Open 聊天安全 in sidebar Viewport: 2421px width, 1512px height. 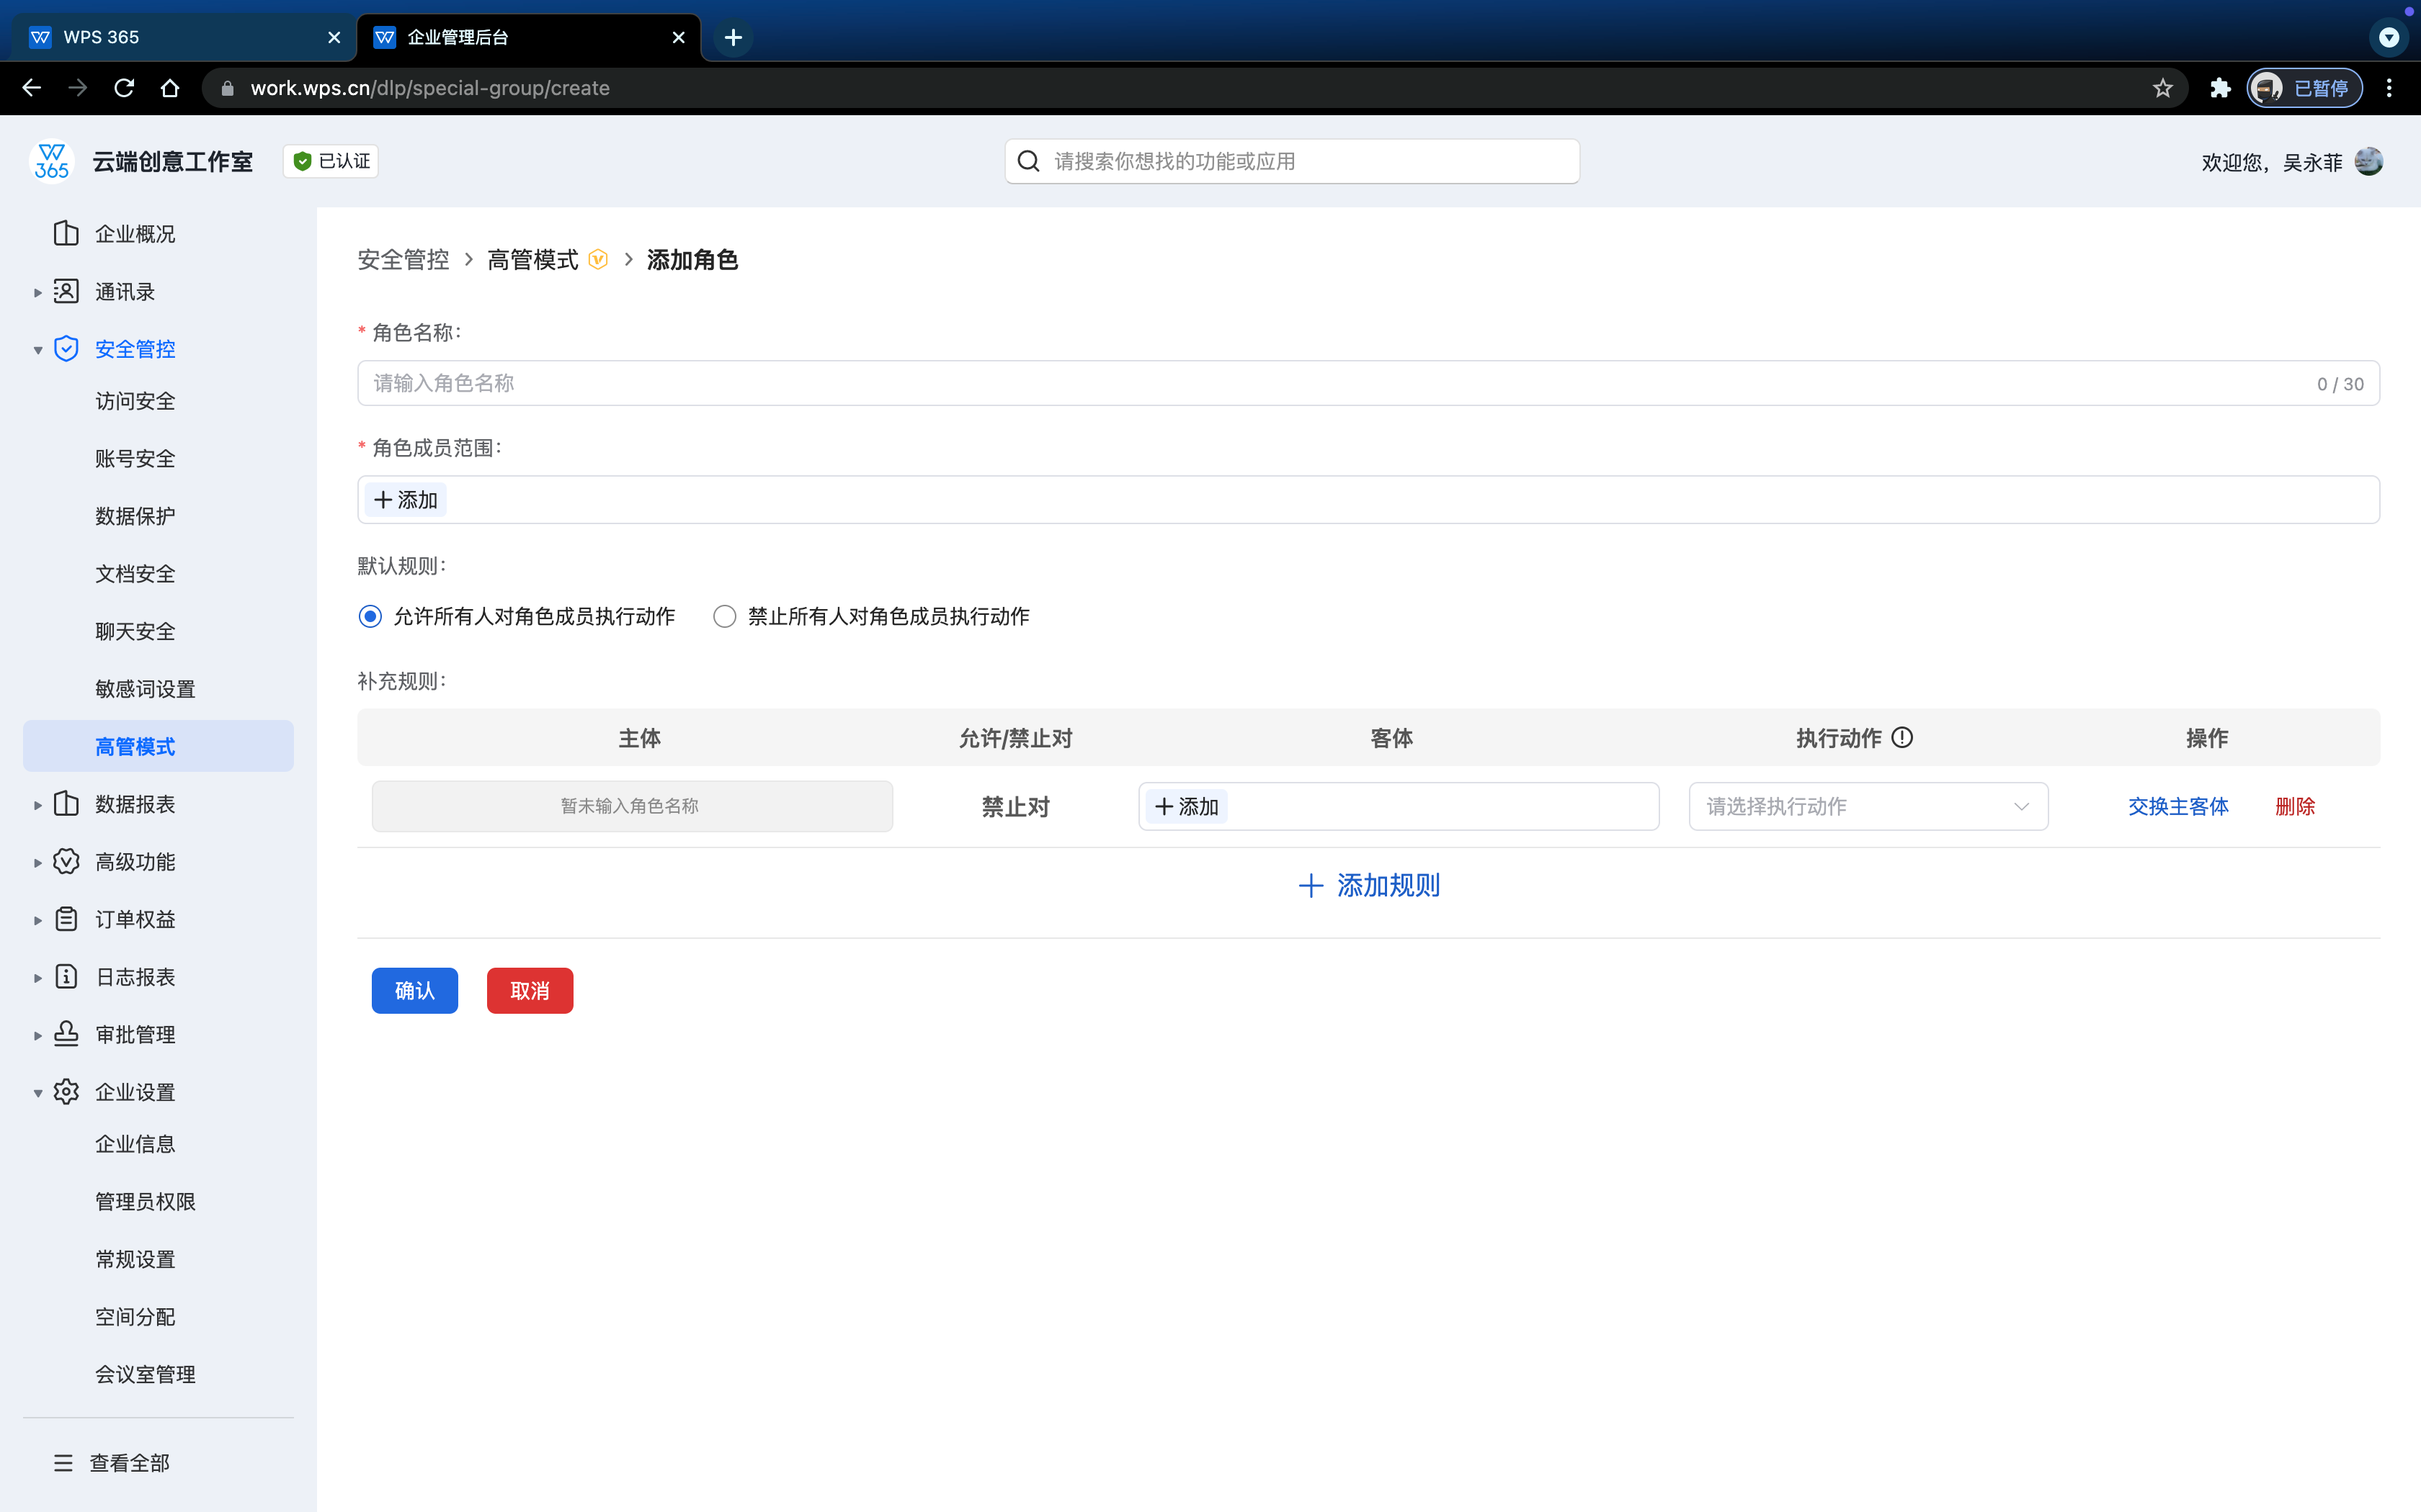click(135, 631)
